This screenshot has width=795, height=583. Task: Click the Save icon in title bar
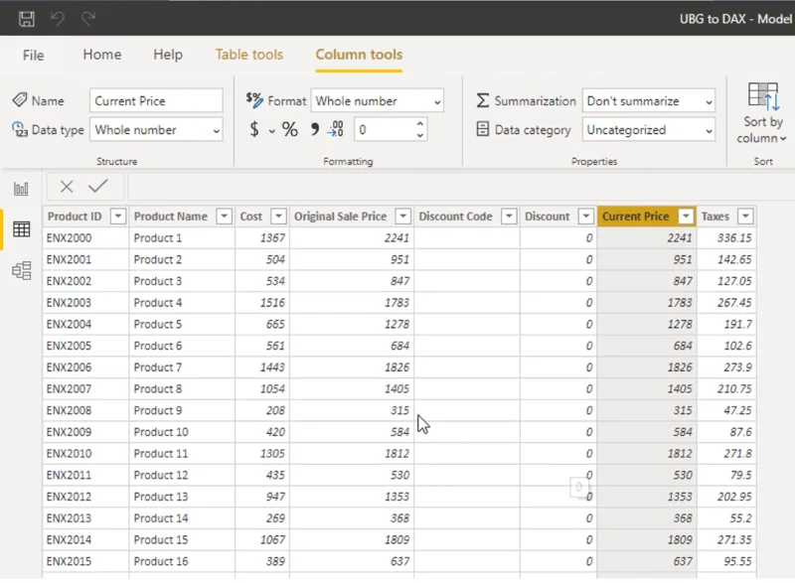pos(27,19)
